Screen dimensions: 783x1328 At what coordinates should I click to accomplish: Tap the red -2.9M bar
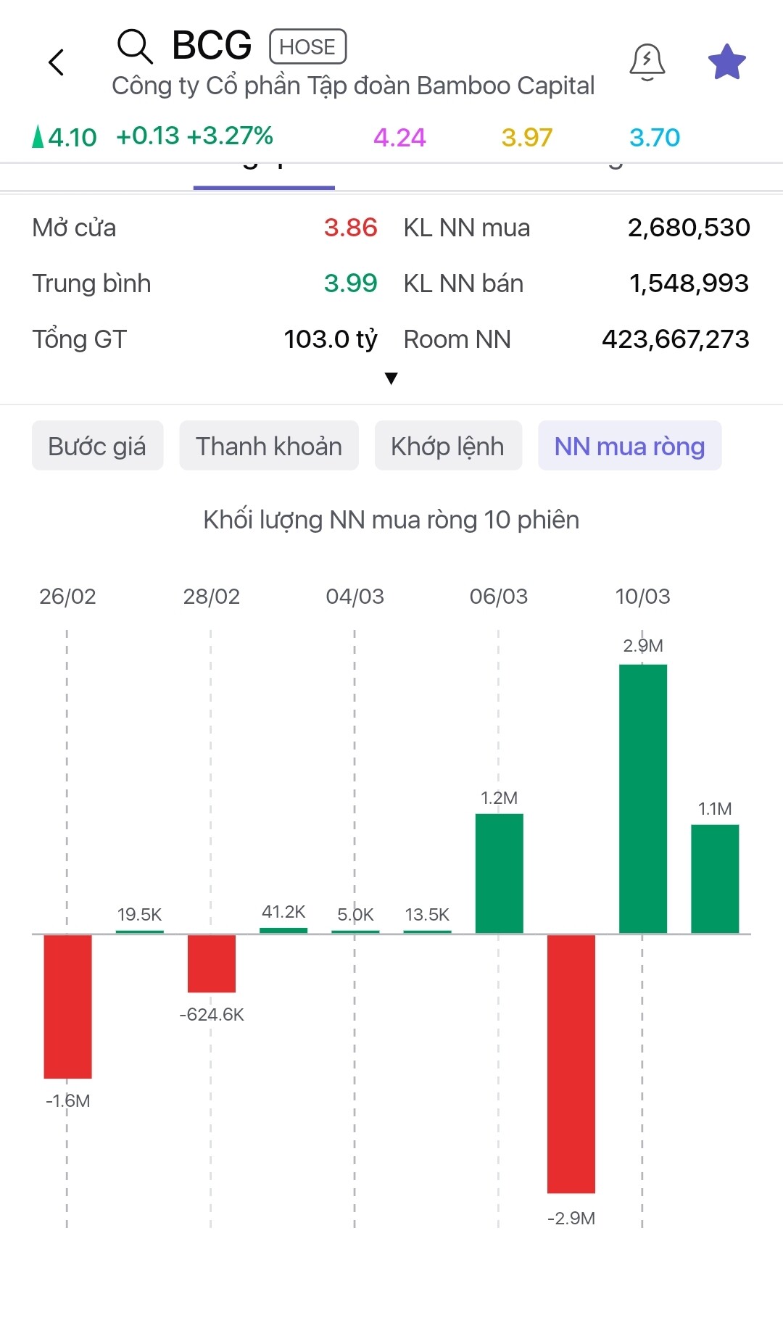click(x=571, y=1063)
